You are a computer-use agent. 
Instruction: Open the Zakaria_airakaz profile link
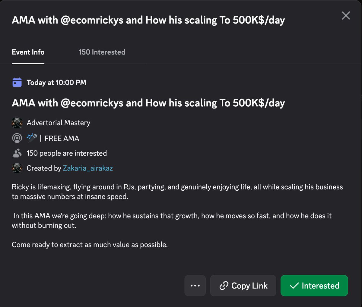click(x=88, y=168)
